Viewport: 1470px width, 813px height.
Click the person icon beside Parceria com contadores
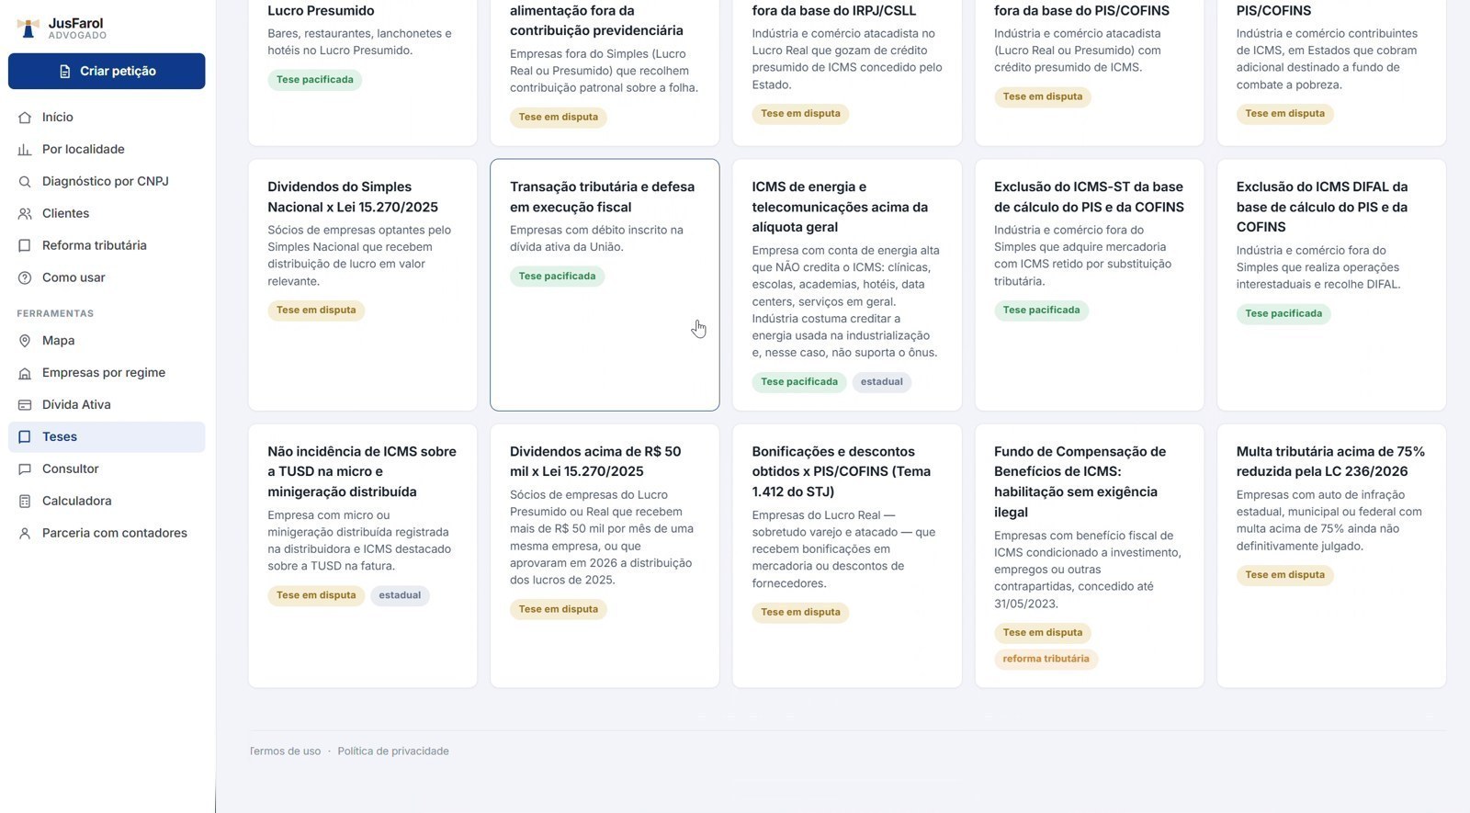25,534
